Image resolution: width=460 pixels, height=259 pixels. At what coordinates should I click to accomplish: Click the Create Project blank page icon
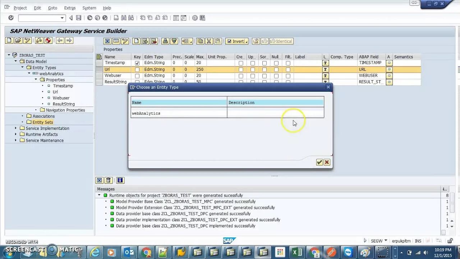pos(9,40)
